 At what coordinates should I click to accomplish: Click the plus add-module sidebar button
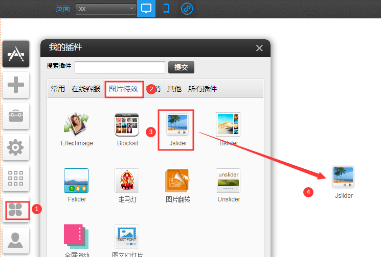pos(16,85)
